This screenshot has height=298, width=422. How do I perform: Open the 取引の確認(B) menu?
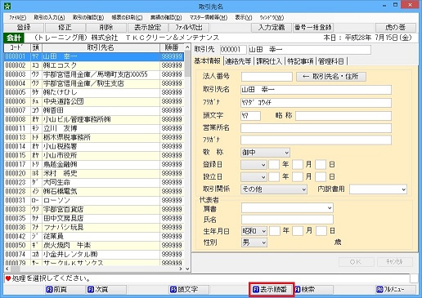coord(88,18)
